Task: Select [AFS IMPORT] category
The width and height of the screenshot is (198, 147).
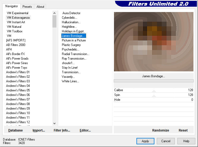Action: point(16,40)
